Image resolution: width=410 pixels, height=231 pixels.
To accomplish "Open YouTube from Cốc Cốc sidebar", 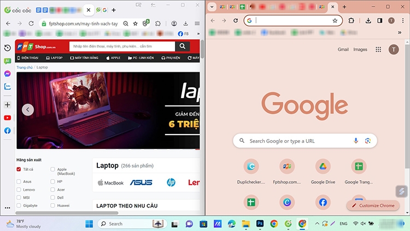I will (x=7, y=118).
